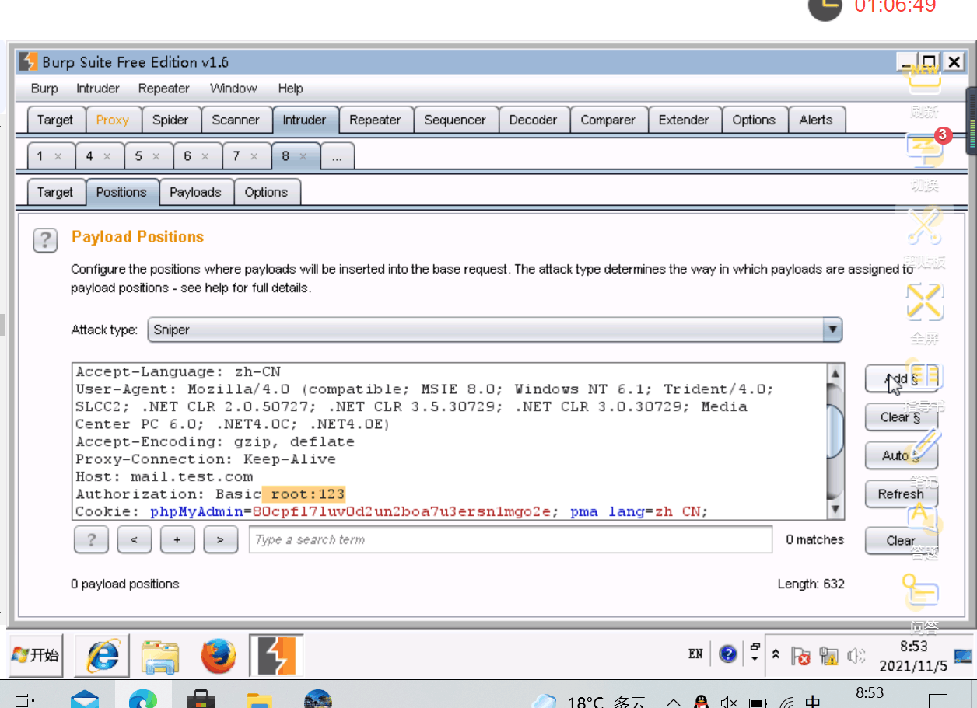This screenshot has width=977, height=708.
Task: Open host Microsoft Store taskbar icon
Action: coord(201,699)
